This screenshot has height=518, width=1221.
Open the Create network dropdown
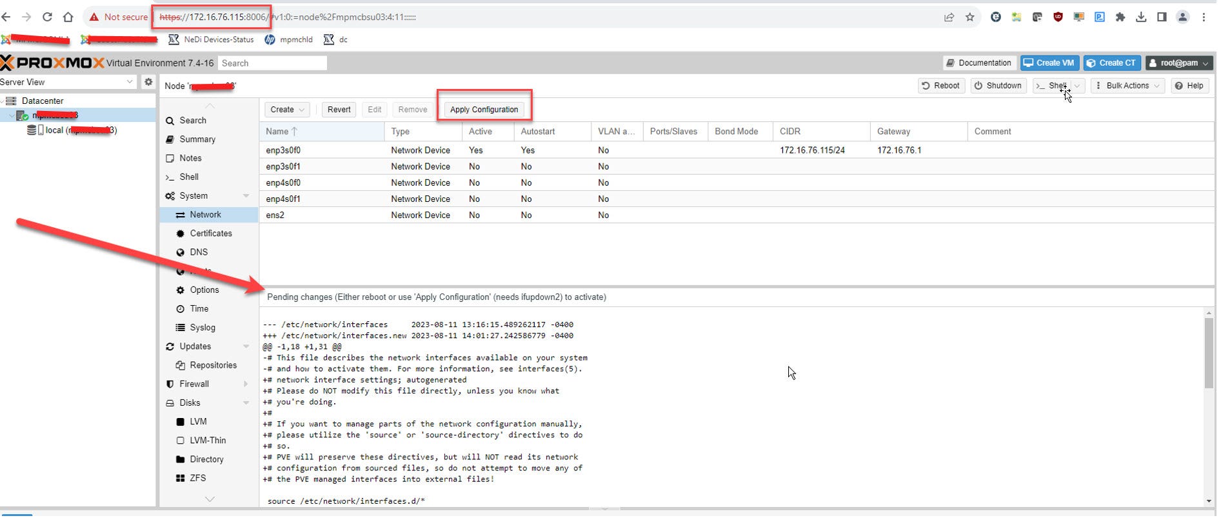[287, 110]
